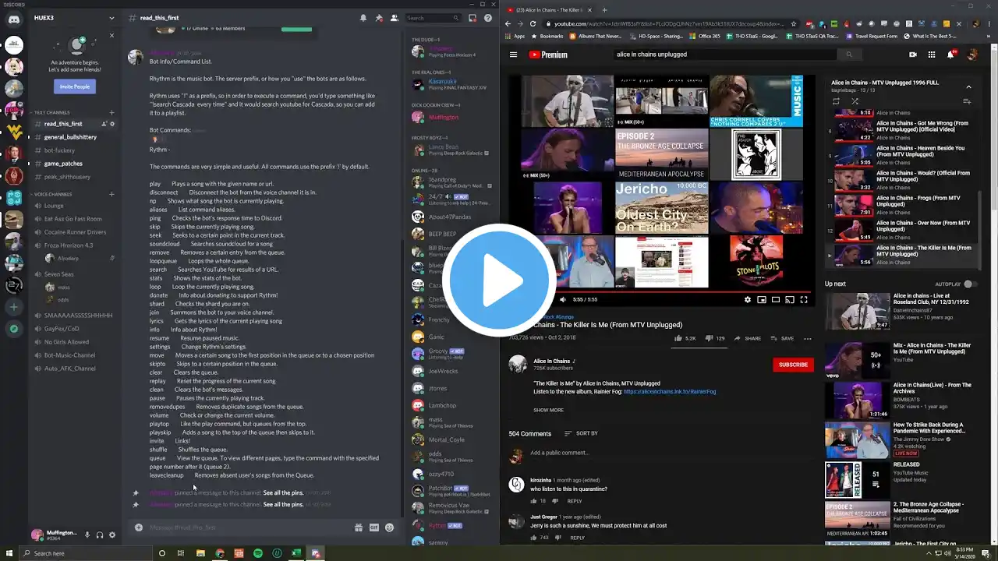Open YouTube player settings gear
This screenshot has height=561, width=998.
point(748,299)
